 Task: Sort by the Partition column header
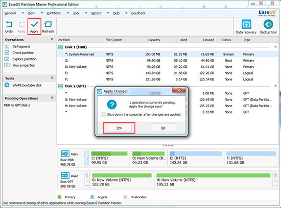[80, 40]
